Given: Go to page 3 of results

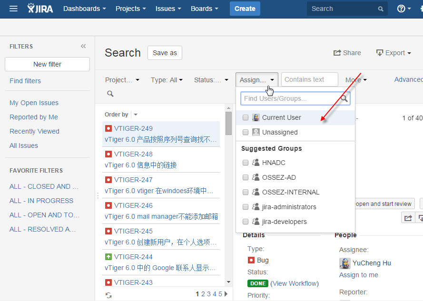Looking at the screenshot, I should pos(209,294).
